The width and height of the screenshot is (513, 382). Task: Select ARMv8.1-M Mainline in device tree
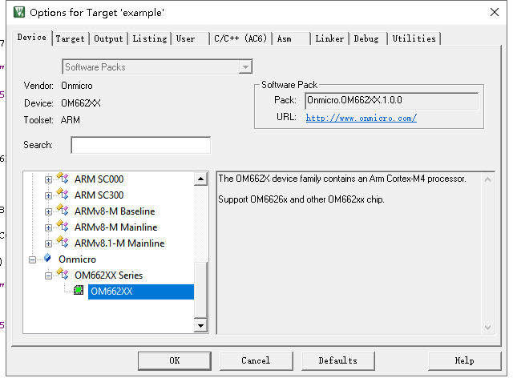click(x=119, y=243)
